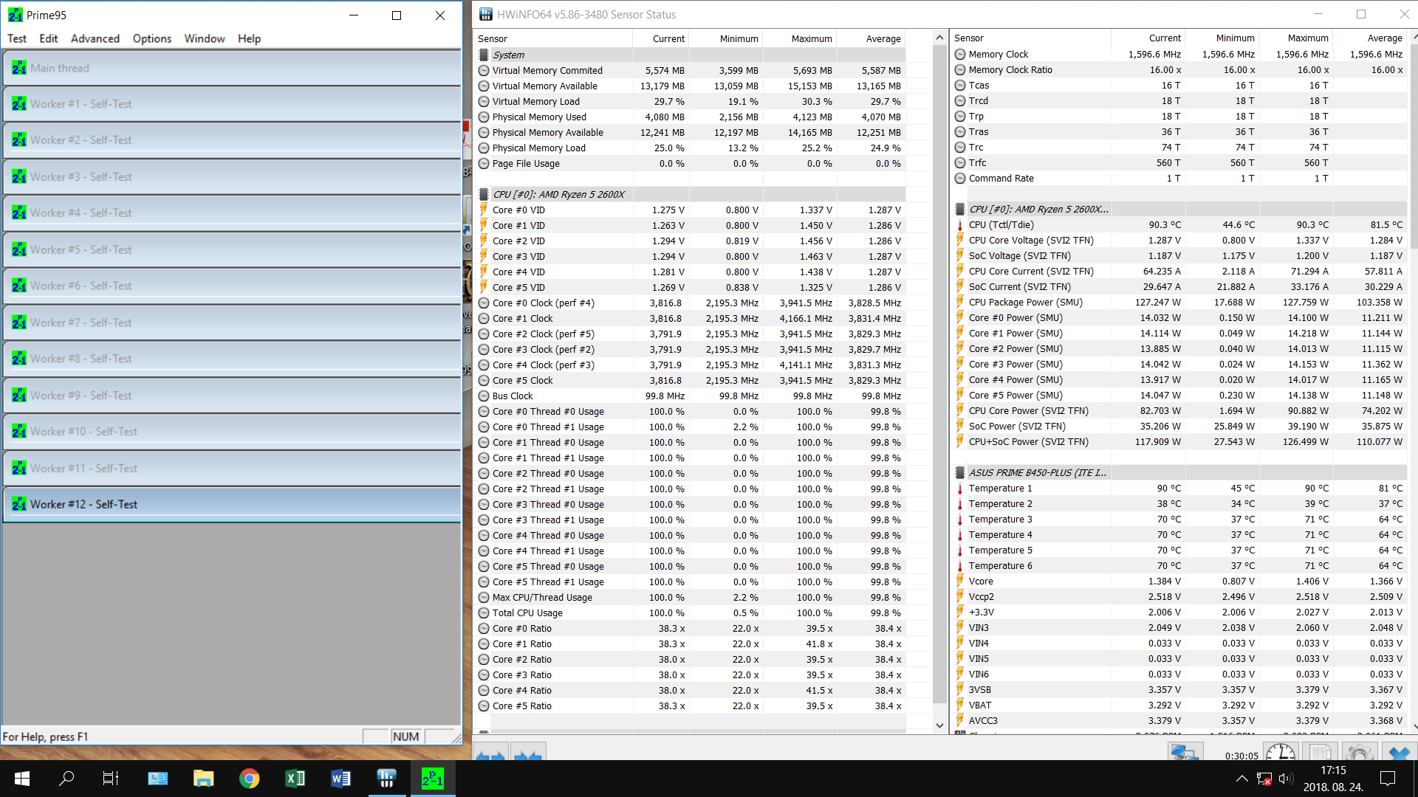
Task: Select the Total CPU Usage row
Action: pos(691,613)
